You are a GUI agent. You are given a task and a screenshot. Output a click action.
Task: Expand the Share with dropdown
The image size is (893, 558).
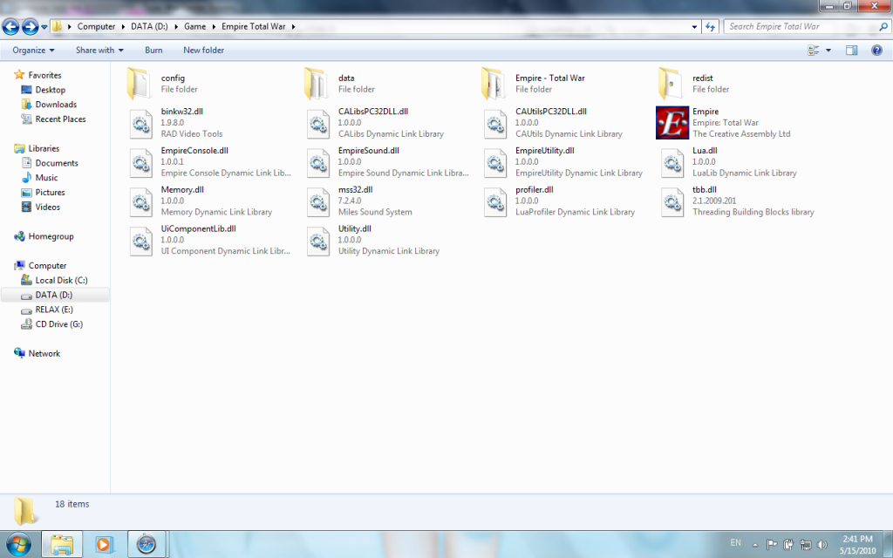99,51
